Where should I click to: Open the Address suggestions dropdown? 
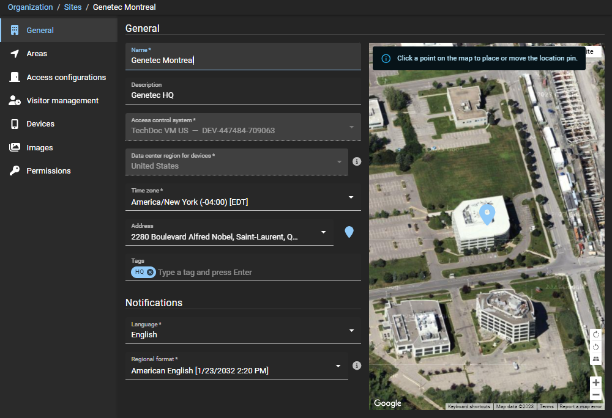tap(324, 232)
